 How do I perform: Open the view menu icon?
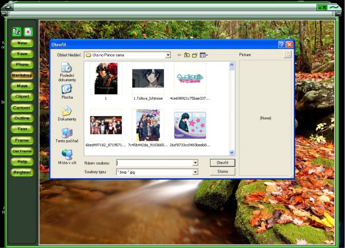pyautogui.click(x=203, y=55)
